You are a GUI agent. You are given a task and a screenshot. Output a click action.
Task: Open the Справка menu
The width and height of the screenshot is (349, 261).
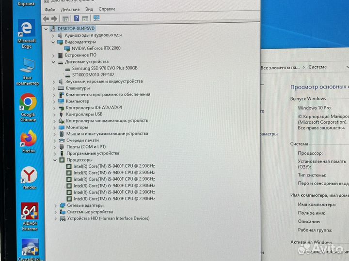point(107,9)
